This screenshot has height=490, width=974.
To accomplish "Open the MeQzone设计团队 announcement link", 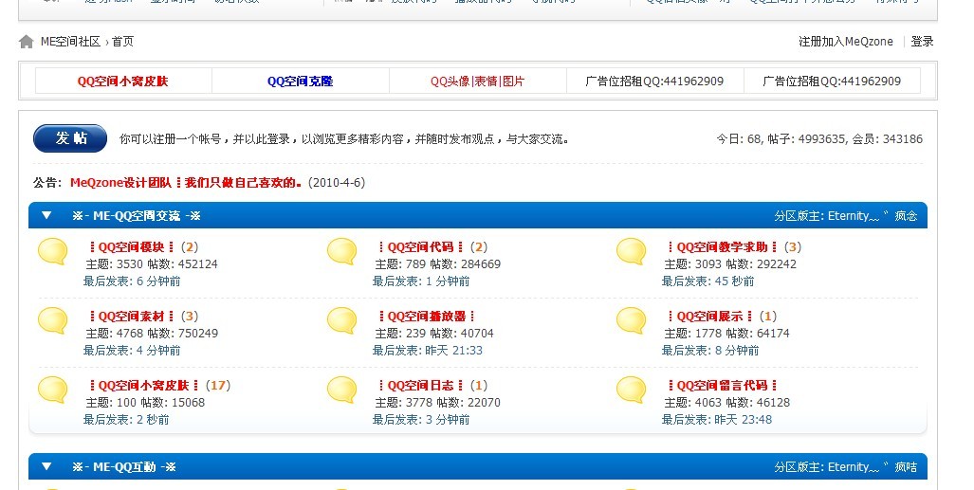I will (186, 183).
